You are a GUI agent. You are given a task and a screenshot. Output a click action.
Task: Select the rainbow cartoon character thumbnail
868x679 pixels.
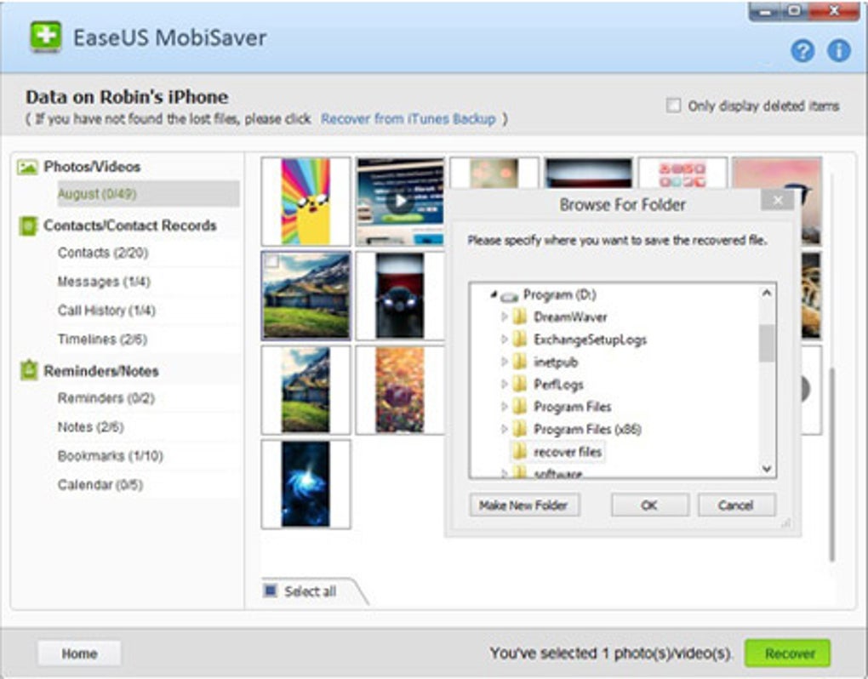click(306, 202)
